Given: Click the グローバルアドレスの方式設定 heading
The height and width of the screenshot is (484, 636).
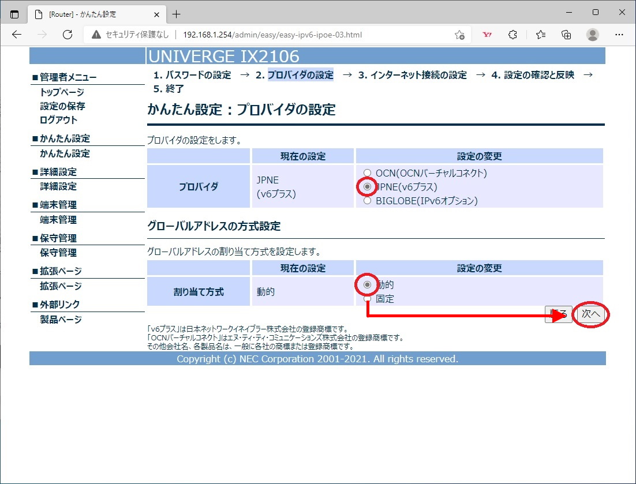Looking at the screenshot, I should pos(214,226).
